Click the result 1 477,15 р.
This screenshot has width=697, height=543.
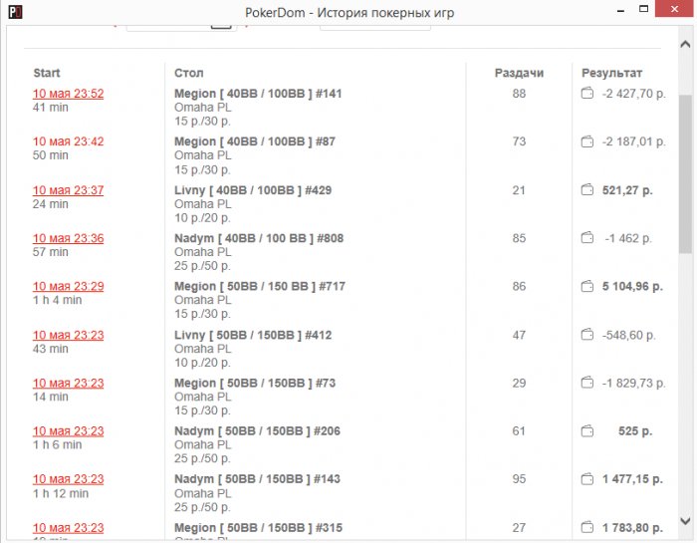[632, 479]
